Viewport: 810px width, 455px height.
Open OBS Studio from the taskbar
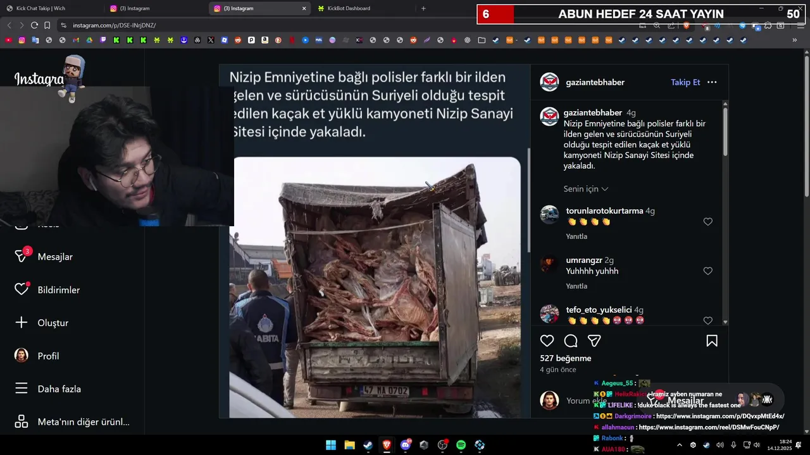[442, 445]
